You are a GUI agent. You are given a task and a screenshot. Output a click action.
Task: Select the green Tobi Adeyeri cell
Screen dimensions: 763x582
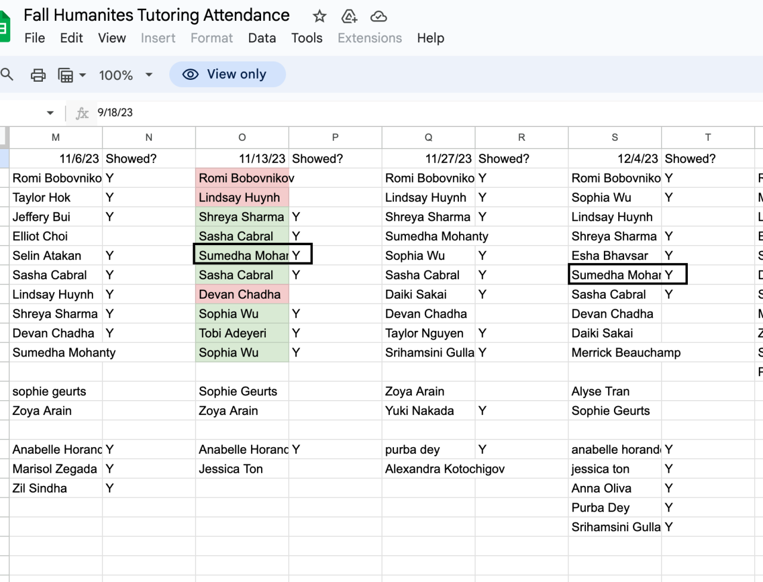(242, 333)
